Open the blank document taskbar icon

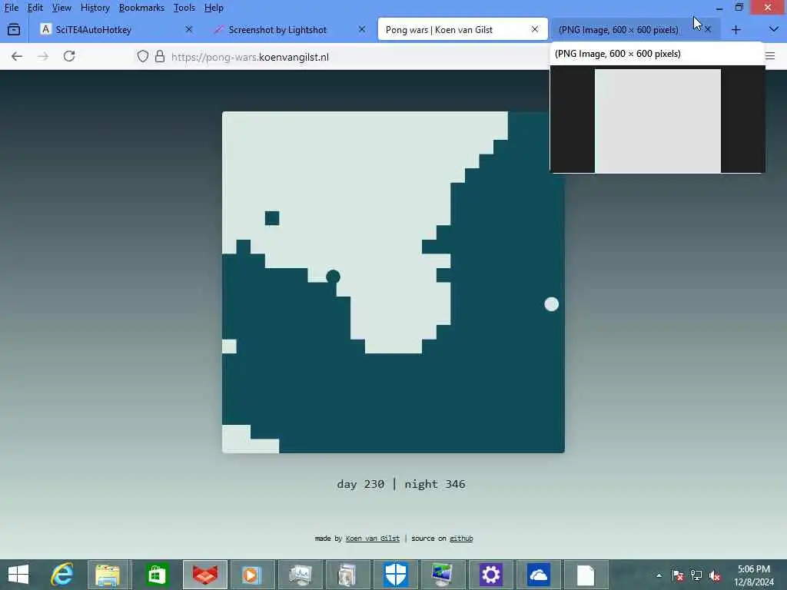point(586,575)
